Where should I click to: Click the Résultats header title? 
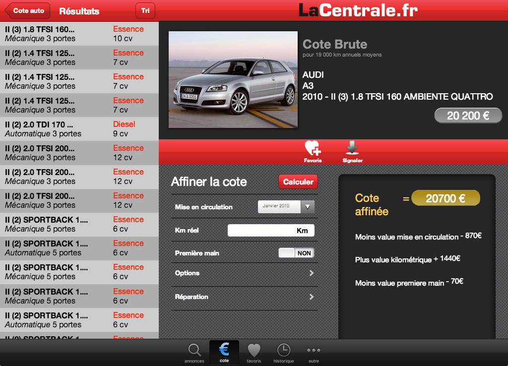pos(79,11)
